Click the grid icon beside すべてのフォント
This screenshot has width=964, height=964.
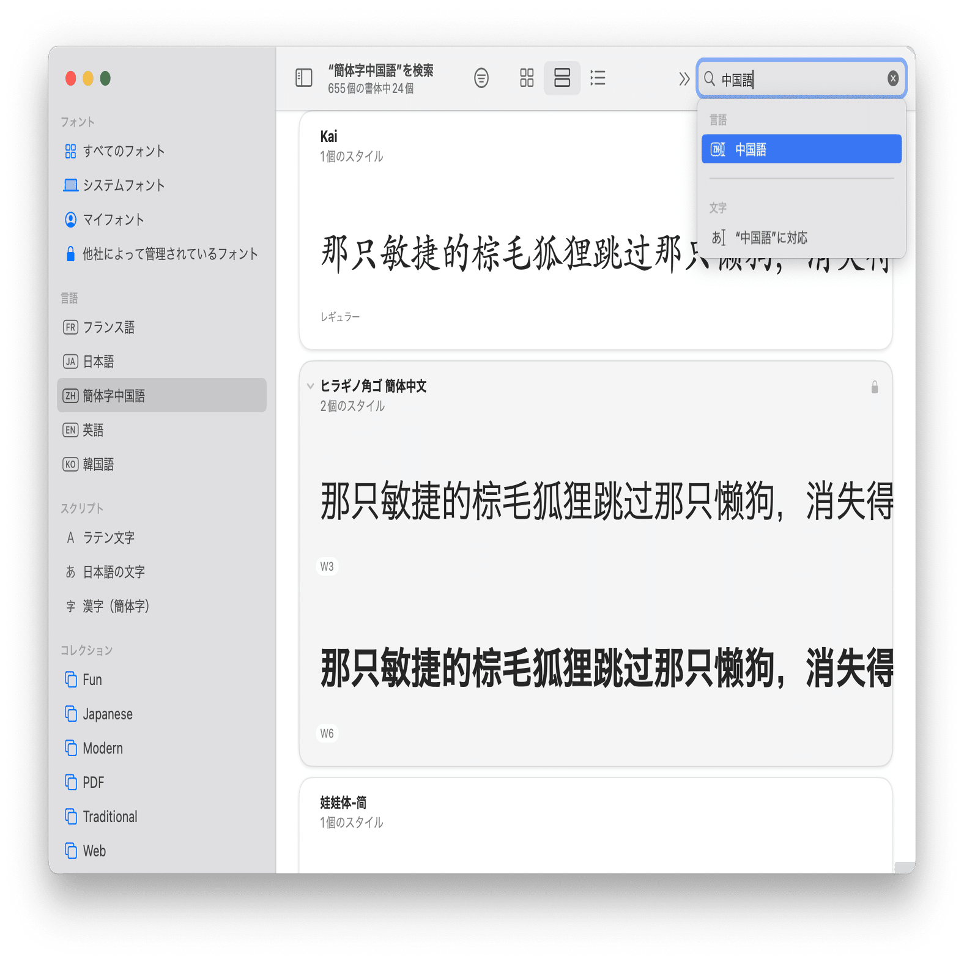[x=70, y=151]
